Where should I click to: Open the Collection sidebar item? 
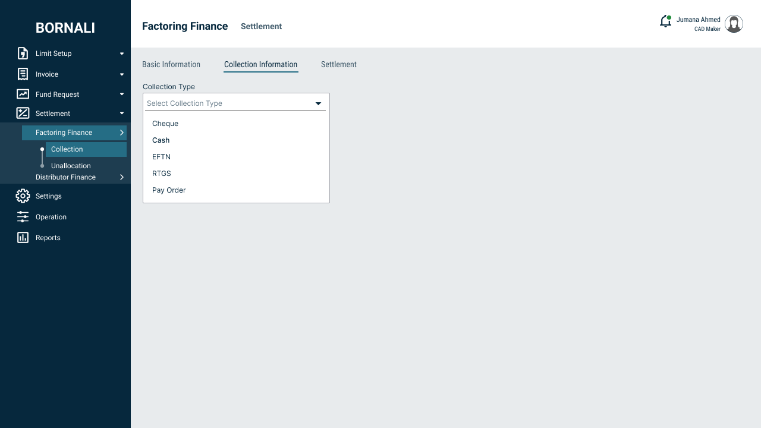click(x=86, y=149)
